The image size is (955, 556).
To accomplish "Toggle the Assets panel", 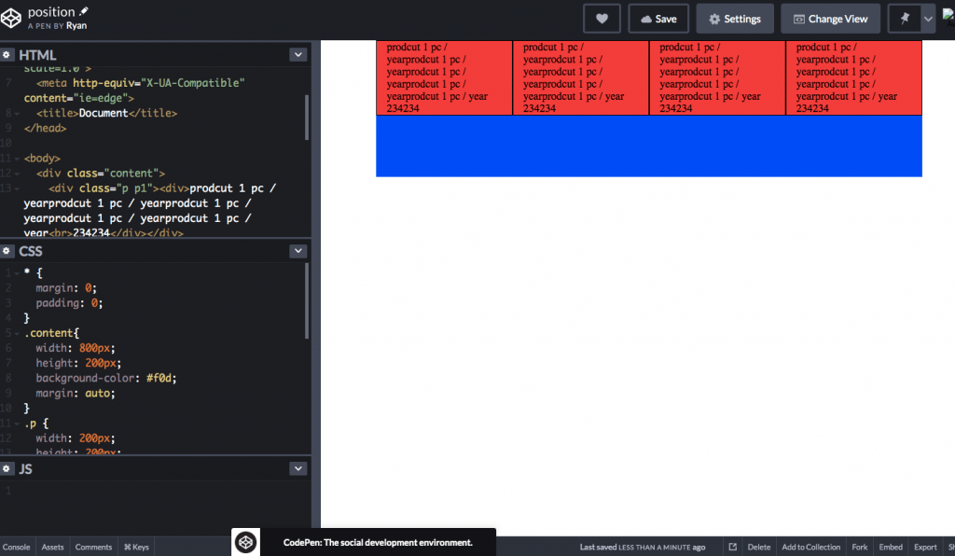I will pos(53,547).
